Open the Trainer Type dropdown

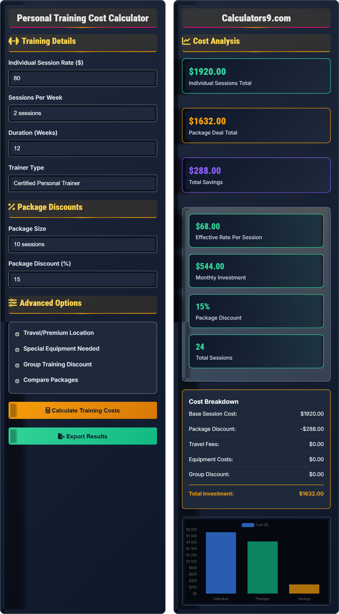pyautogui.click(x=83, y=183)
